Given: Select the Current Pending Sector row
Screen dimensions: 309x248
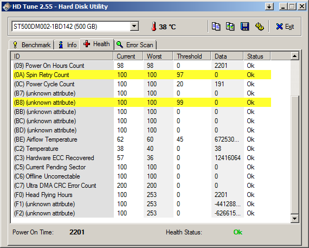Looking at the screenshot, I should coord(142,167).
